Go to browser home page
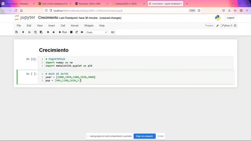The image size is (251, 141). tap(22, 11)
